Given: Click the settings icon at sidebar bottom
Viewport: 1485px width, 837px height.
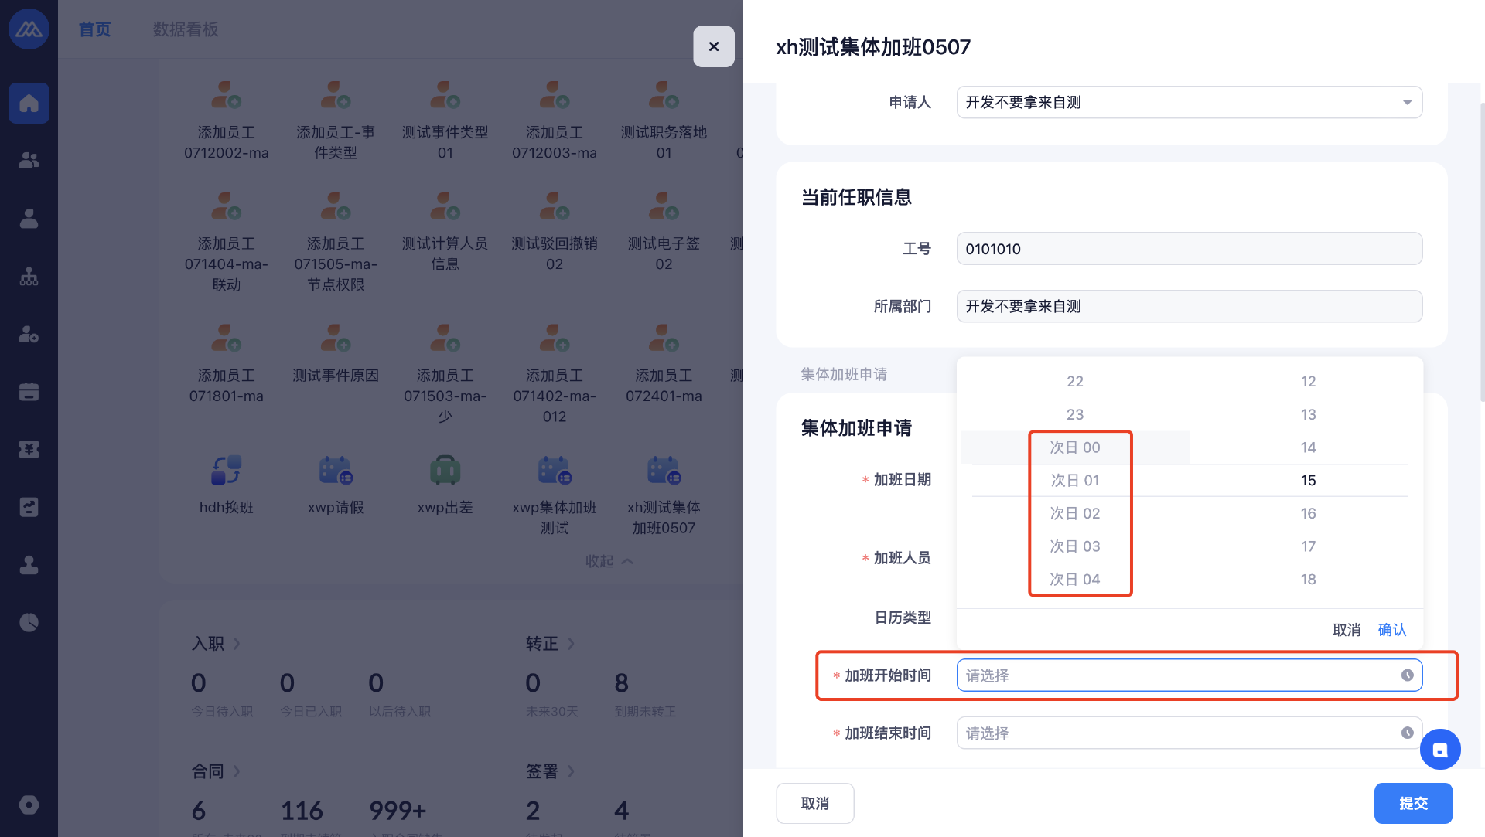Looking at the screenshot, I should click(29, 805).
